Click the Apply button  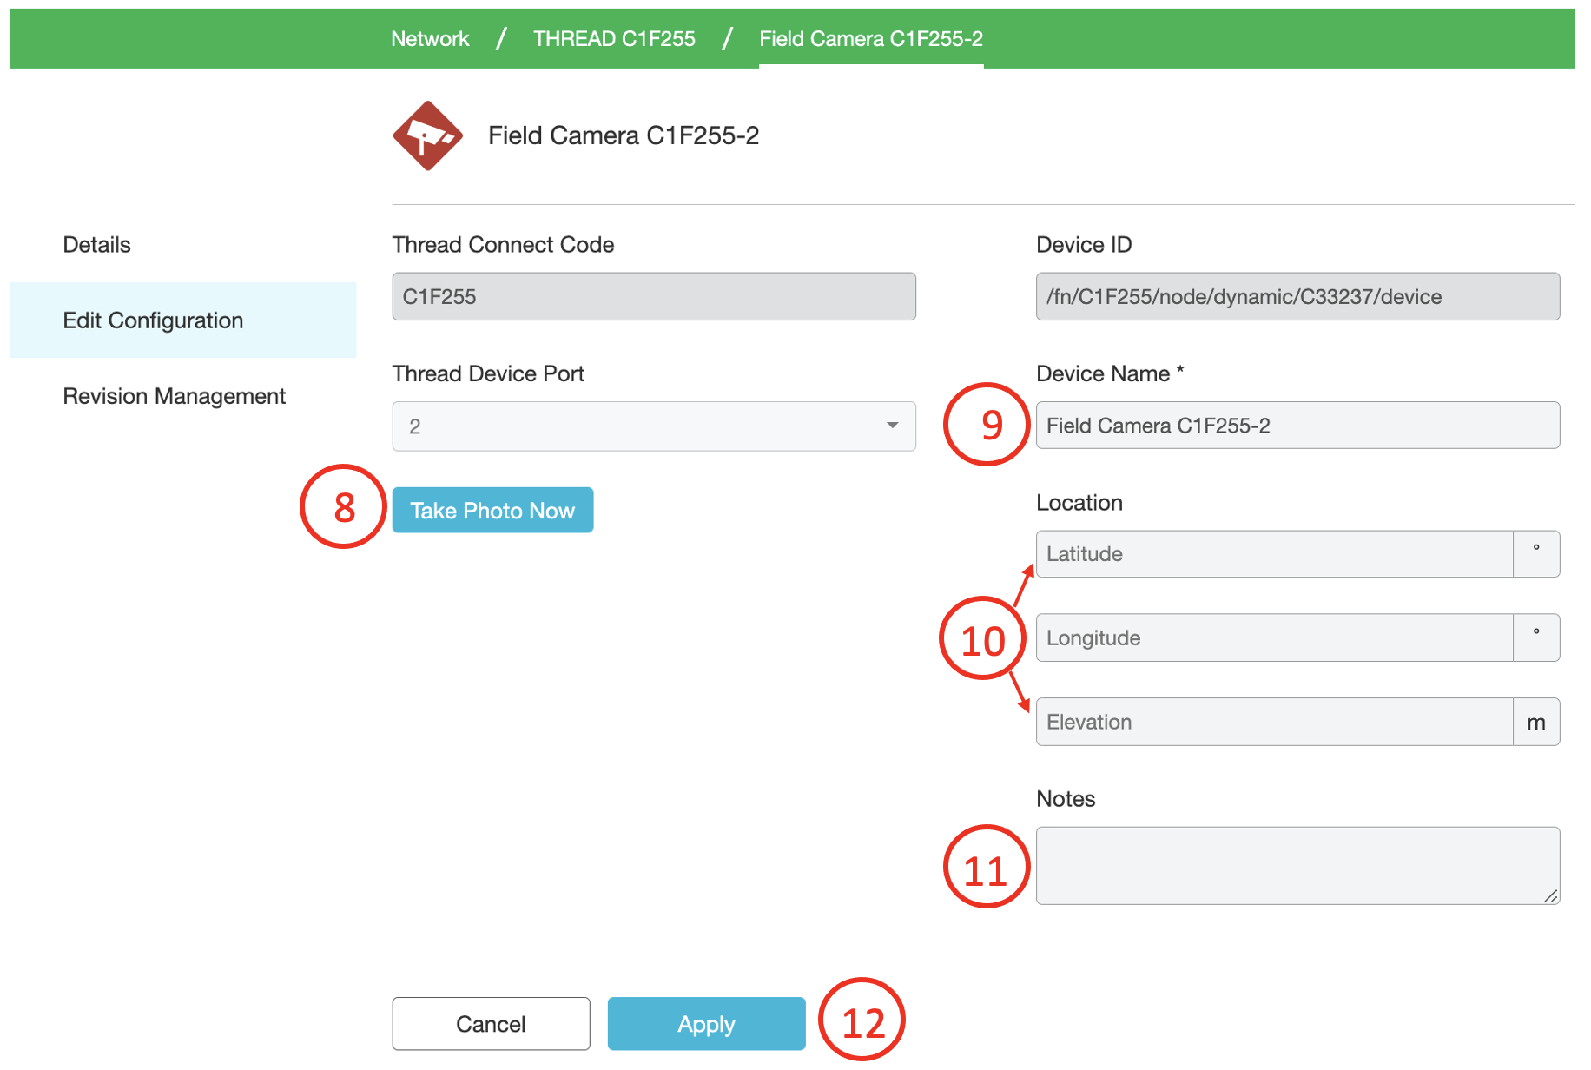click(706, 1024)
